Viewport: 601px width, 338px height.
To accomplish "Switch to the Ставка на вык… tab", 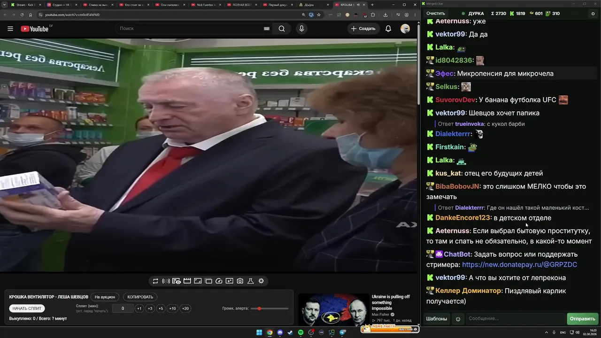I will point(98,5).
